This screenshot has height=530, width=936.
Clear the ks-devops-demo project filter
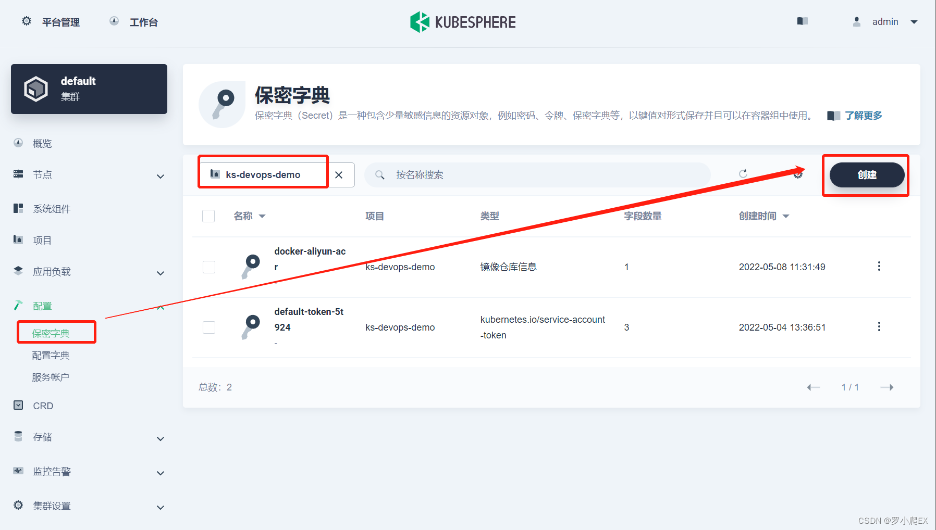pos(340,174)
